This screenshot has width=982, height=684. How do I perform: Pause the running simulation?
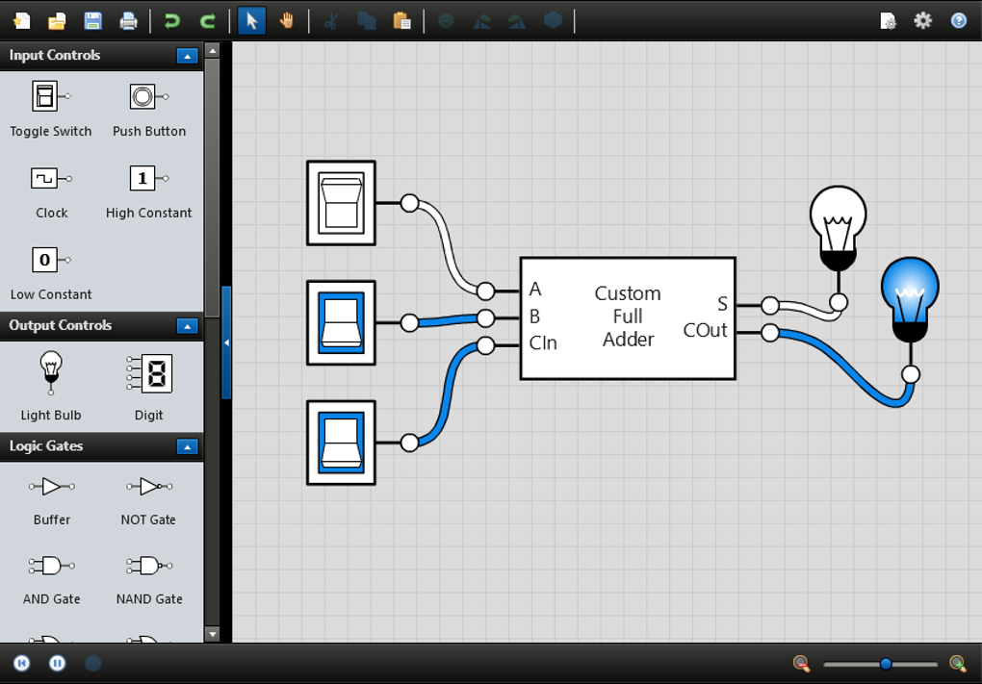point(57,664)
